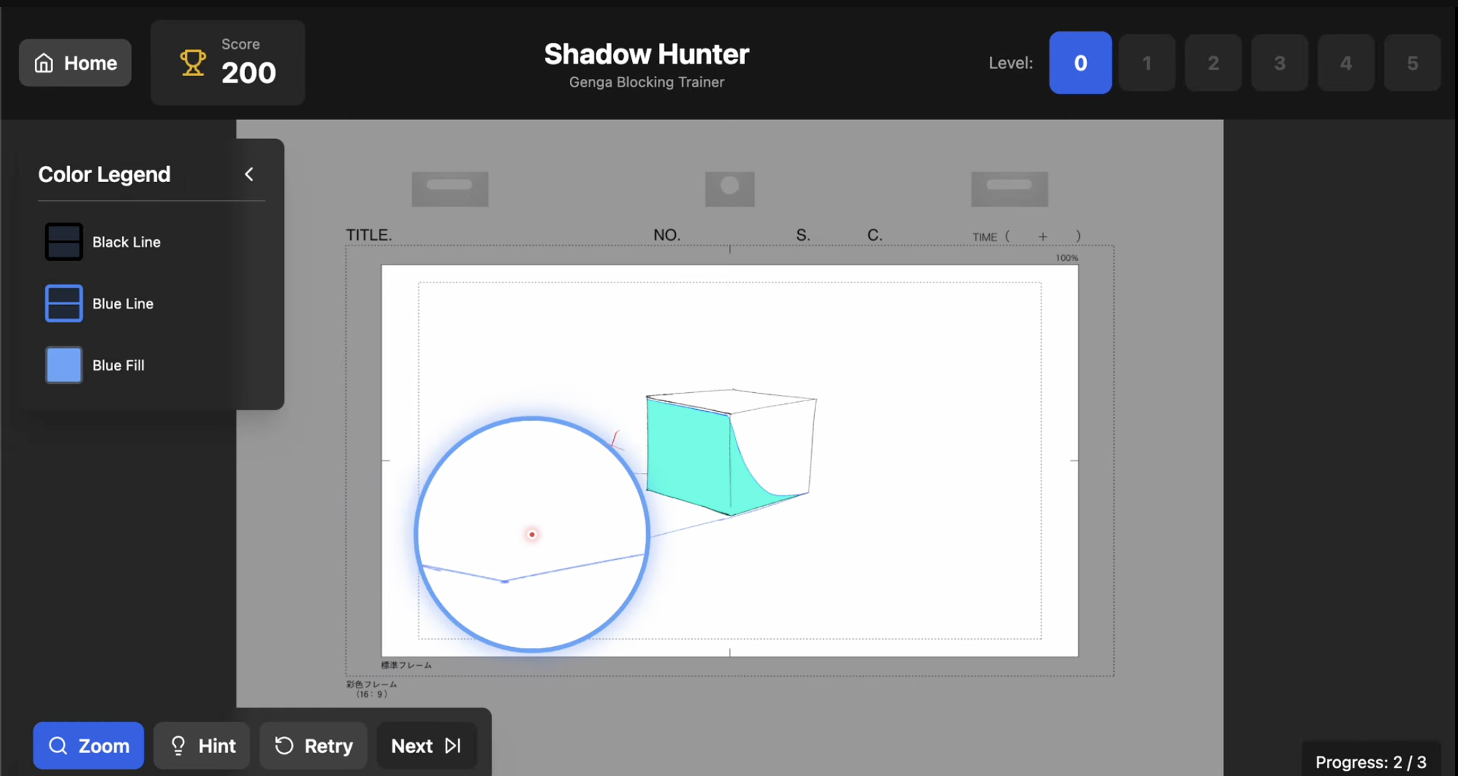The width and height of the screenshot is (1458, 776).
Task: Choose level 3
Action: pyautogui.click(x=1279, y=63)
